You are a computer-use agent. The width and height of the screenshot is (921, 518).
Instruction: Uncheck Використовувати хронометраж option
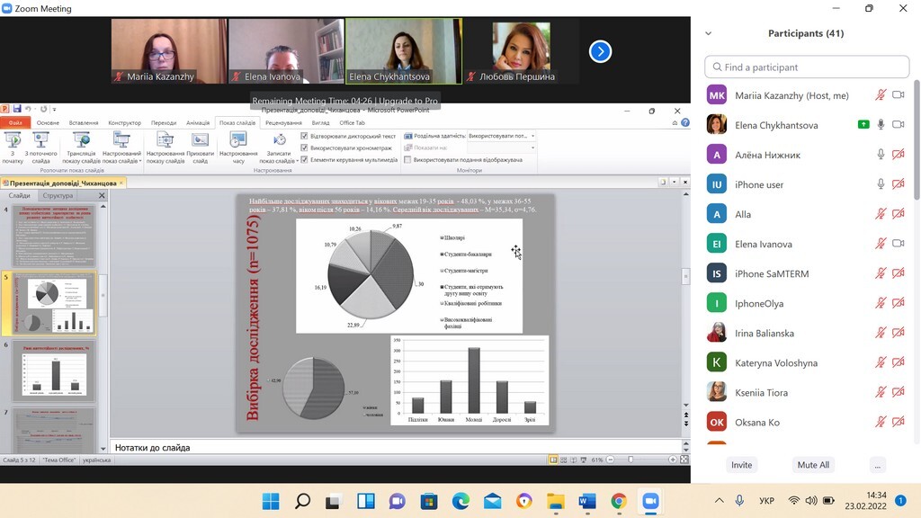tap(304, 147)
